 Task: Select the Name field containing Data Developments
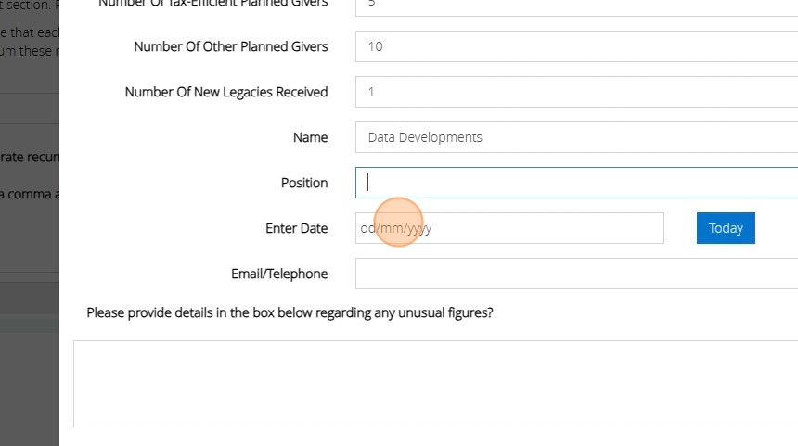(575, 137)
